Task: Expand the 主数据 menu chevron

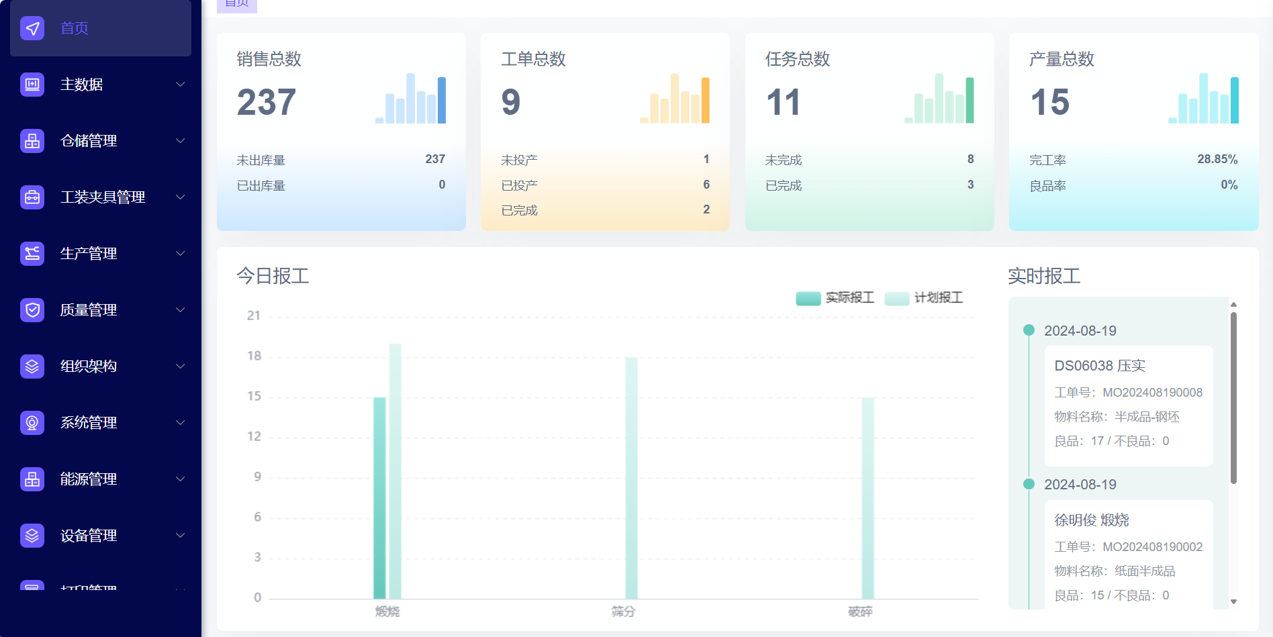Action: pos(180,85)
